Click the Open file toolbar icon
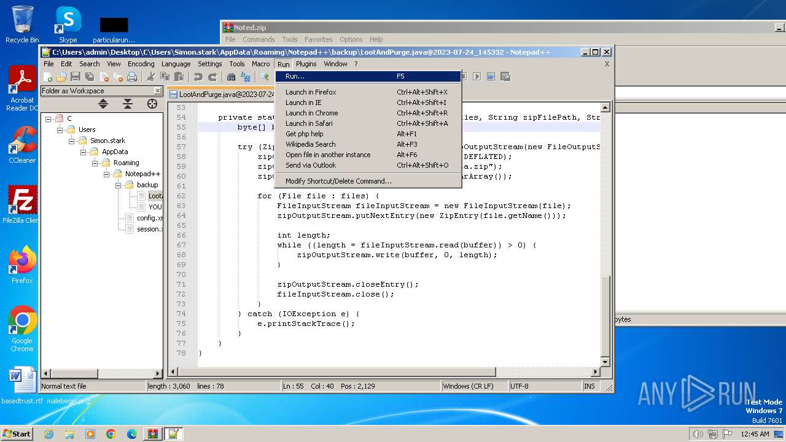786x442 pixels. [x=61, y=77]
